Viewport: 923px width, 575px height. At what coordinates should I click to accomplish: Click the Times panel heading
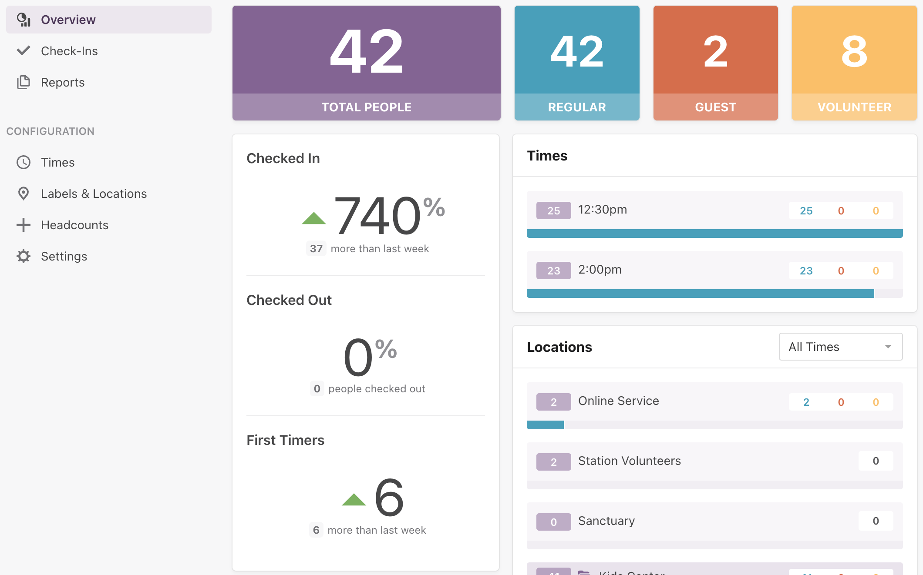547,156
